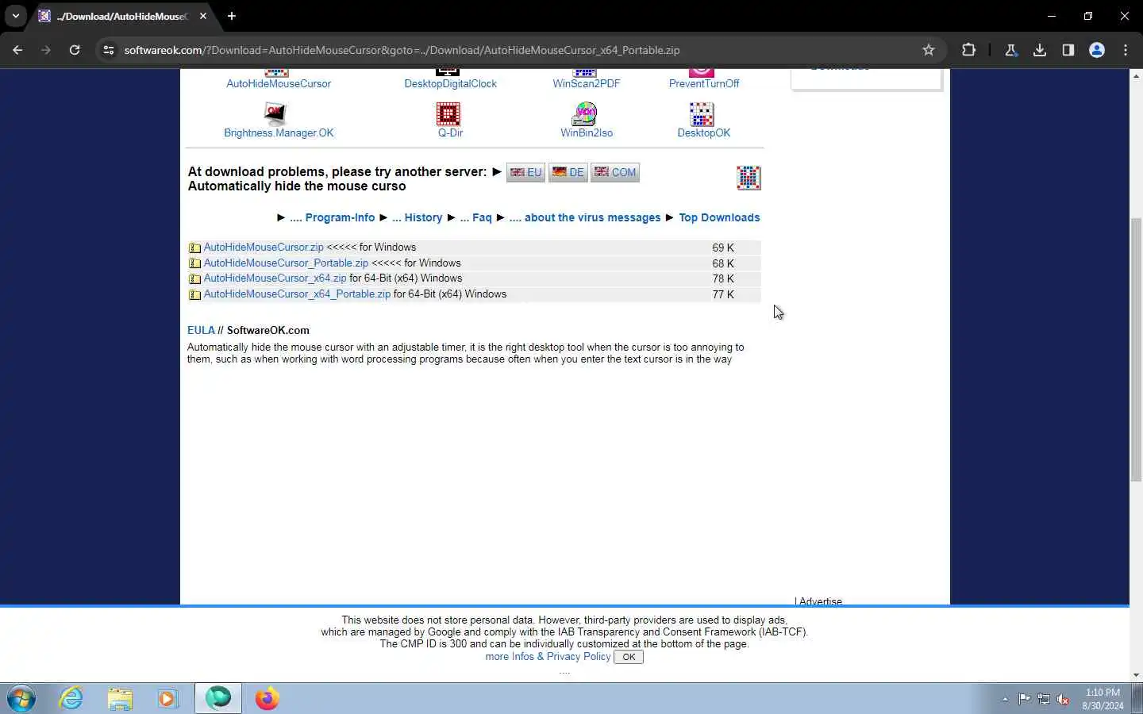Download AutoHideMouseCursor_x64_Portable.zip

pos(297,294)
